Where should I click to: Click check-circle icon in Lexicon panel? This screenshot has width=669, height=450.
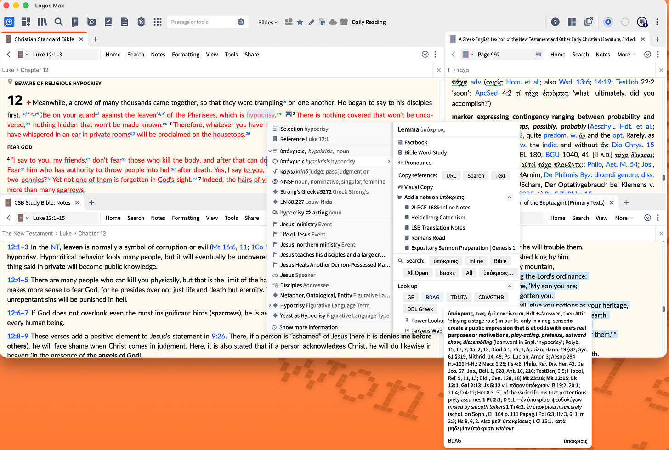pos(647,54)
